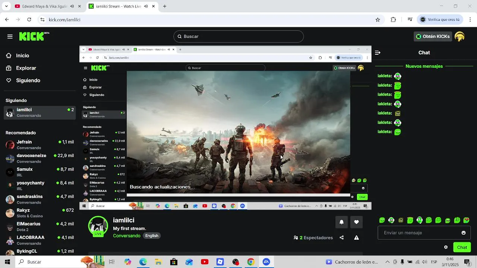Image resolution: width=477 pixels, height=268 pixels.
Task: Open sandraskins channel
Action: point(40,199)
